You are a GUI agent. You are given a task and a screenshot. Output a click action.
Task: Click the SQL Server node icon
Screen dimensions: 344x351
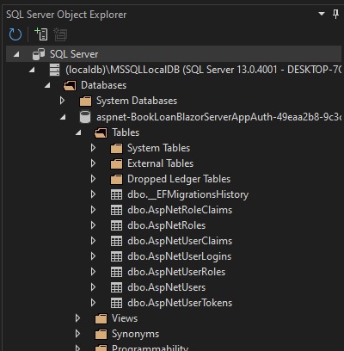(39, 54)
